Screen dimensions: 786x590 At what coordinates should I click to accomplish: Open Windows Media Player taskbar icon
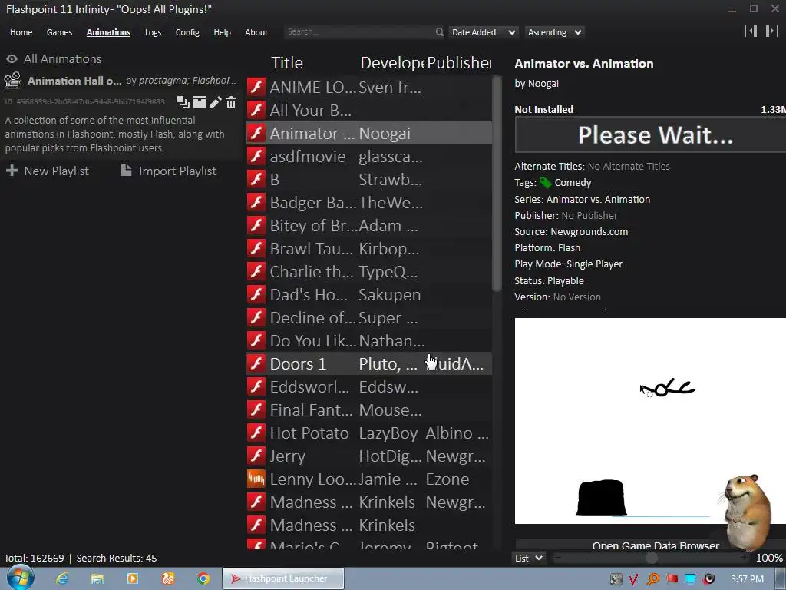click(x=133, y=578)
